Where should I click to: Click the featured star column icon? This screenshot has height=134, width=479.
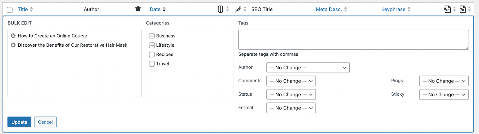(138, 9)
